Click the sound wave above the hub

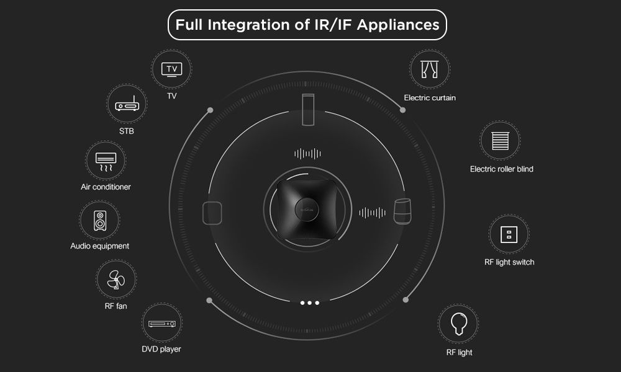(309, 154)
